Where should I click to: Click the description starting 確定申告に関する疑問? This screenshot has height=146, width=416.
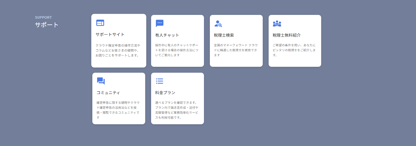(x=118, y=110)
